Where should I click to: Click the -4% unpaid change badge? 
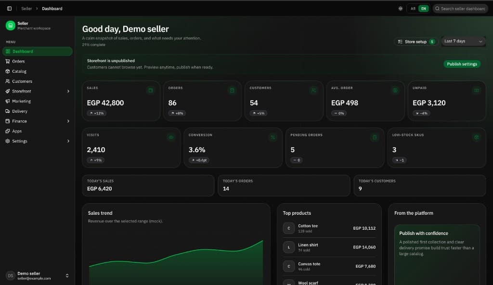point(421,113)
